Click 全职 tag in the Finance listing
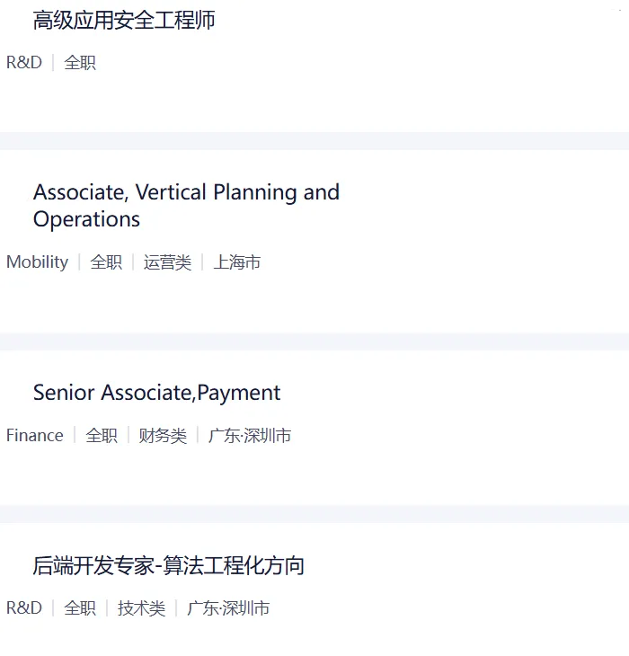The height and width of the screenshot is (656, 629). click(102, 436)
